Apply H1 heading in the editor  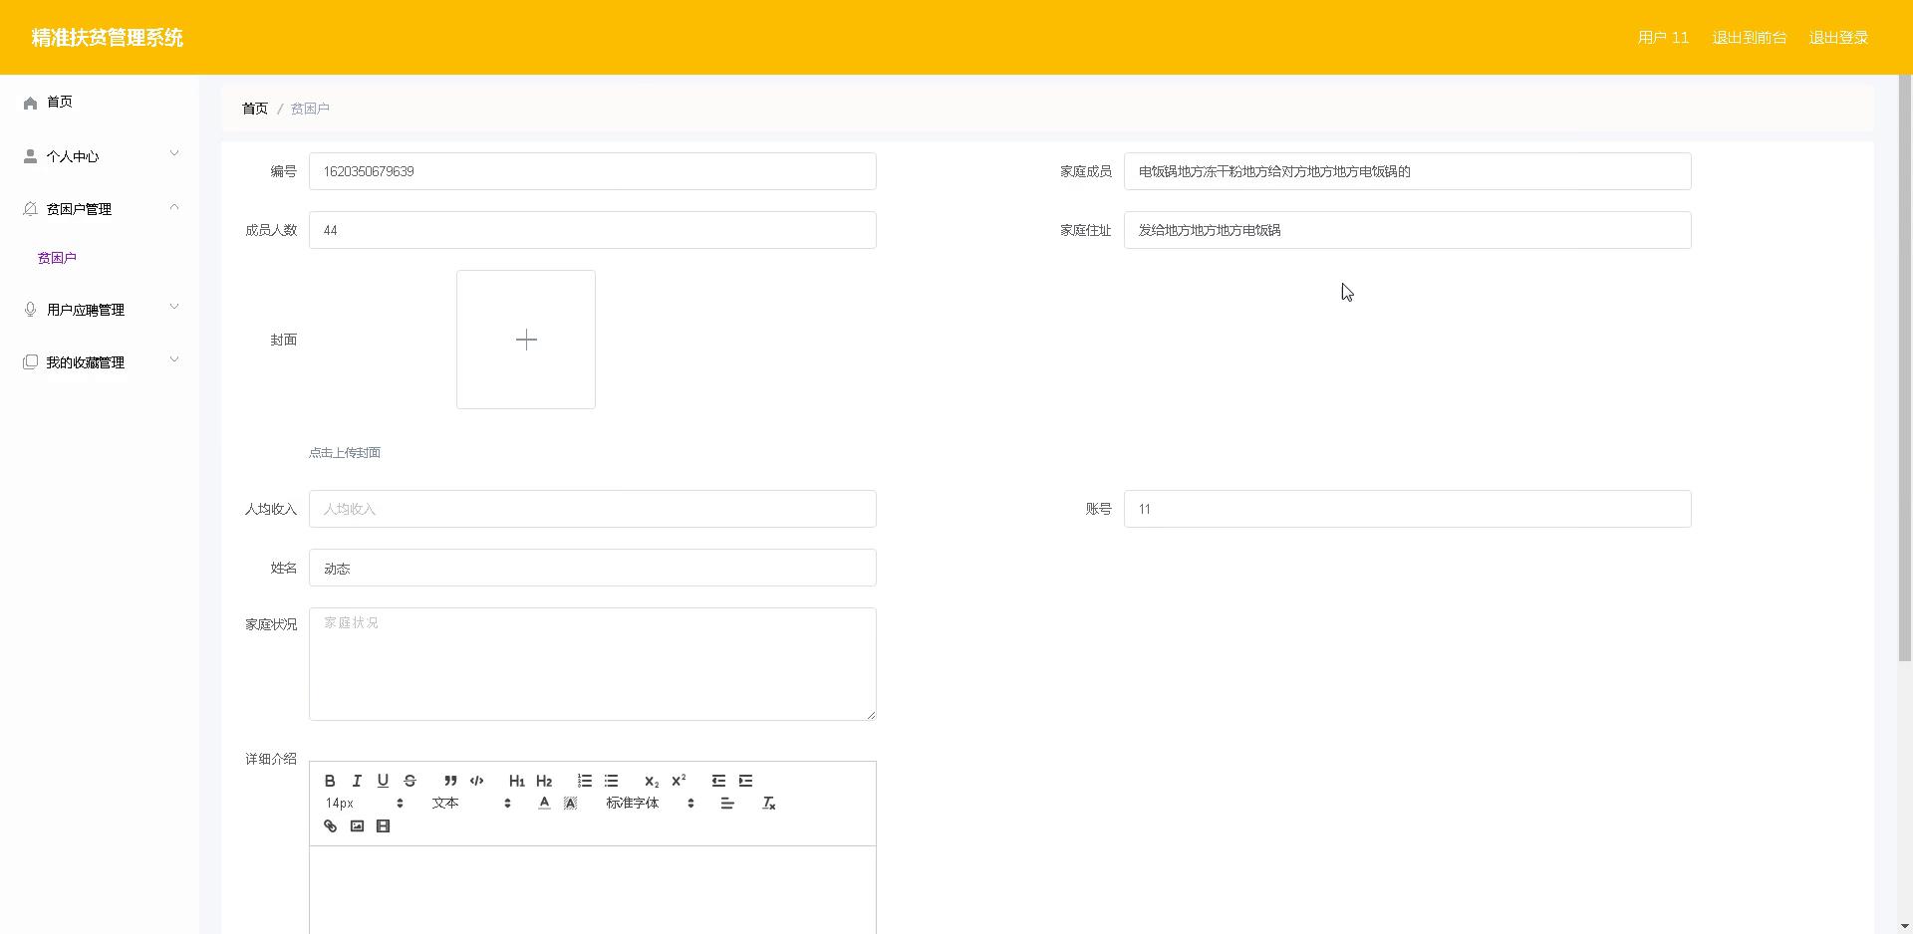pos(516,781)
